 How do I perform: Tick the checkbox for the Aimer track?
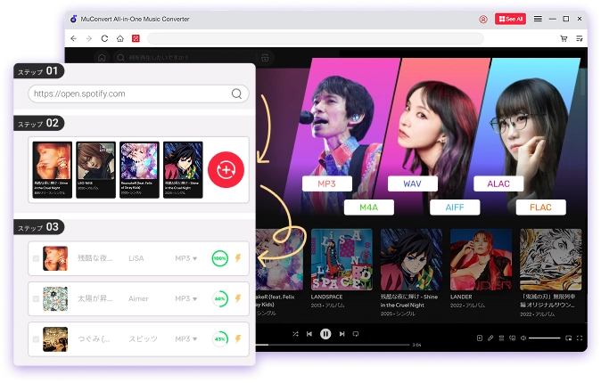click(36, 298)
